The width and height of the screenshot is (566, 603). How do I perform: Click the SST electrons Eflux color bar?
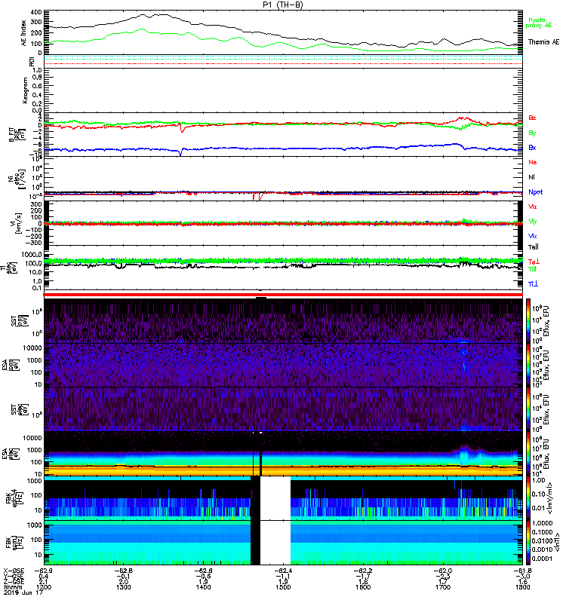pos(528,409)
